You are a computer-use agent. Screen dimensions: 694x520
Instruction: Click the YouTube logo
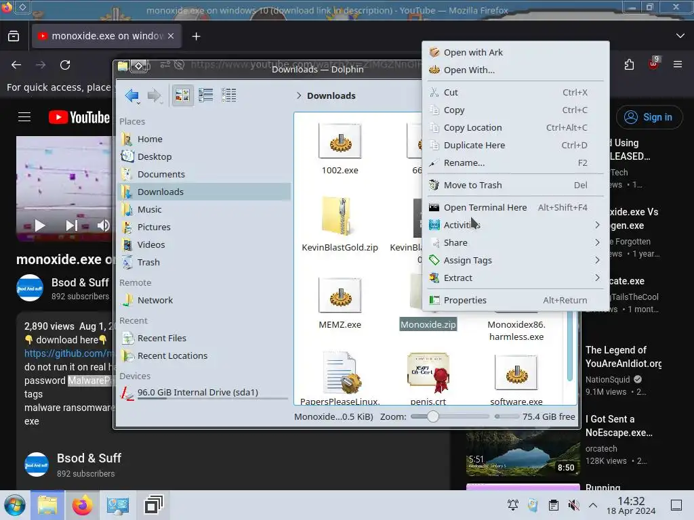[x=79, y=117]
